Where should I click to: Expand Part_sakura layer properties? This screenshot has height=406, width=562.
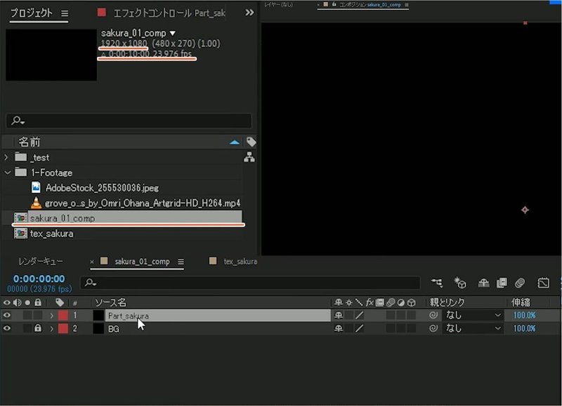(x=51, y=316)
